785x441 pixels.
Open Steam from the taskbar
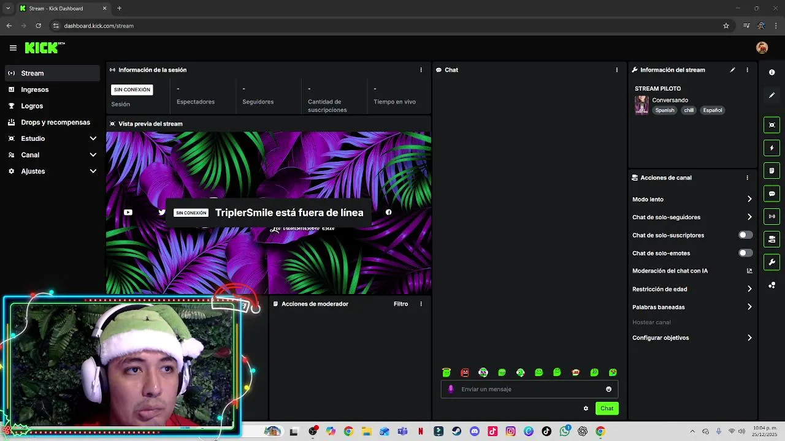pyautogui.click(x=456, y=431)
